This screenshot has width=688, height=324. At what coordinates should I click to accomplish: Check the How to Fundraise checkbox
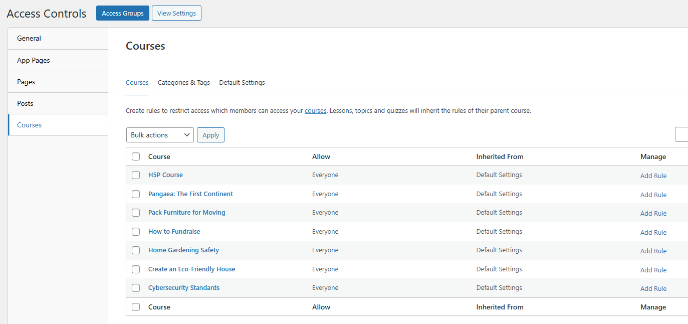[x=135, y=231]
